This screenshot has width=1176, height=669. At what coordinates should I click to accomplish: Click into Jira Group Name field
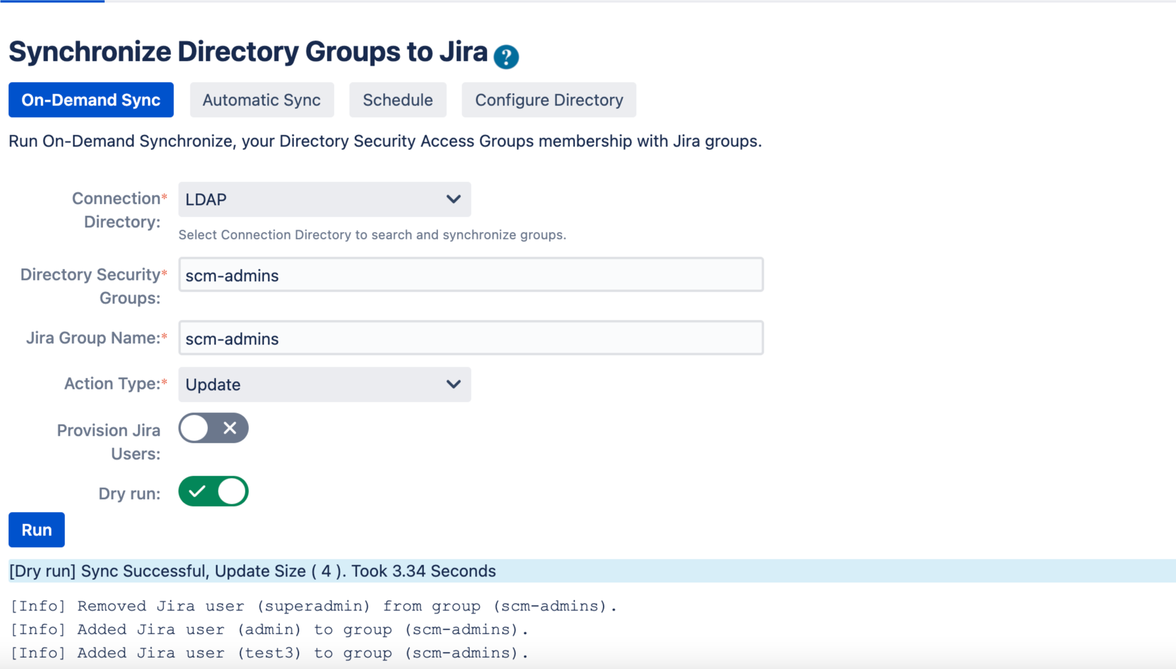[x=470, y=338]
